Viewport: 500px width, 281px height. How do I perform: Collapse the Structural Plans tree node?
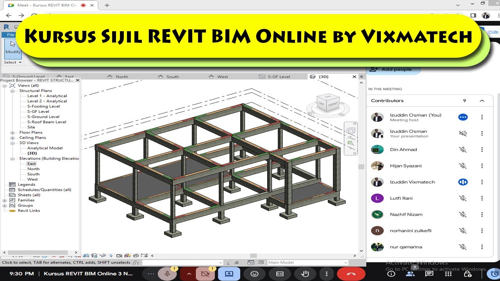tap(12, 91)
